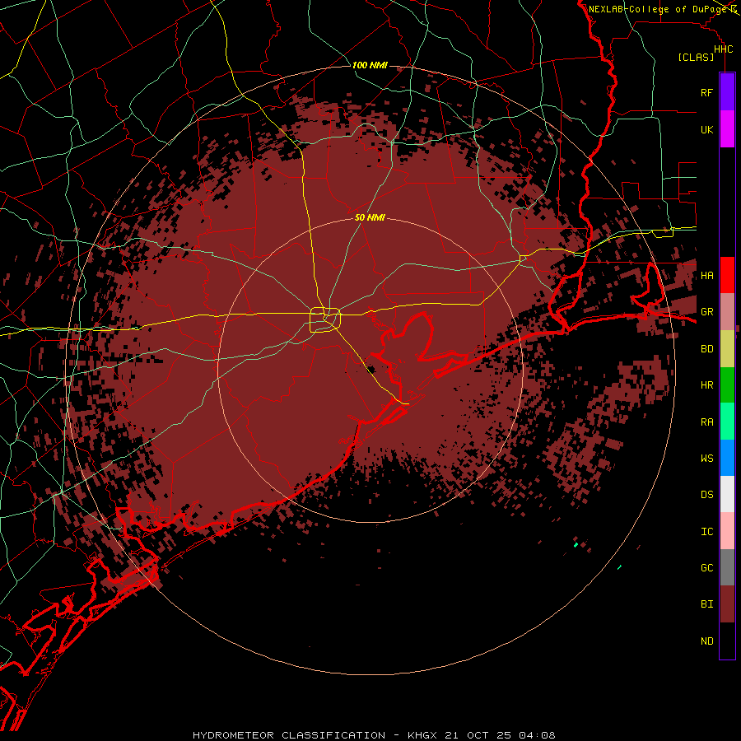This screenshot has height=741, width=741.
Task: Click the NEXLAB-College of DuPage header text
Action: [x=658, y=9]
